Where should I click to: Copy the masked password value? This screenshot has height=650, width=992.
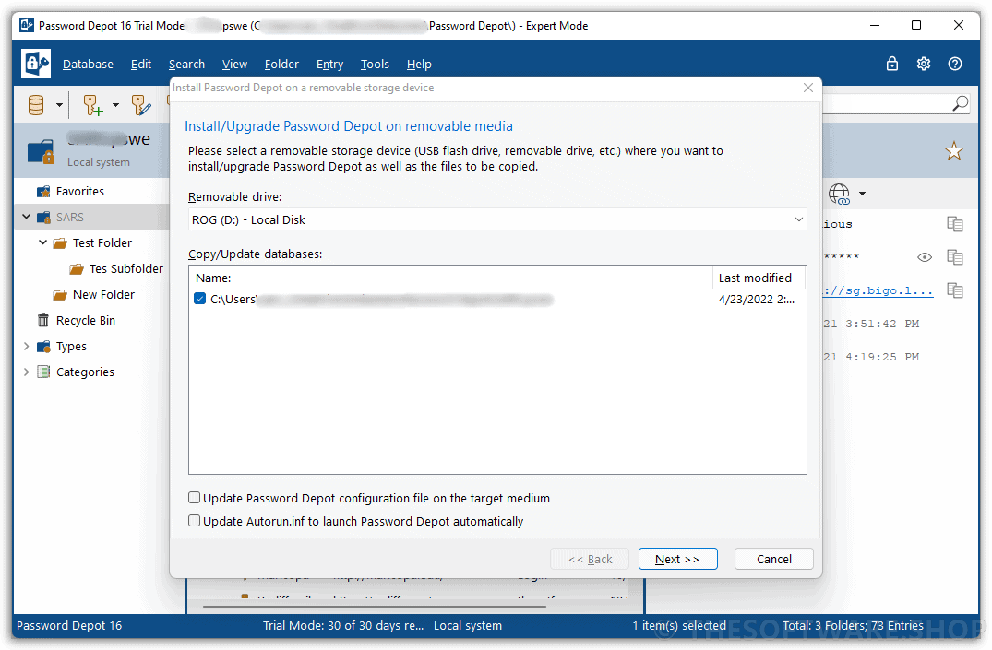[x=955, y=256]
